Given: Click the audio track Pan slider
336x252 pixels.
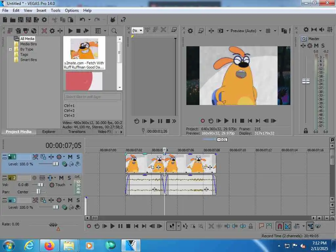Looking at the screenshot, I should point(38,191).
